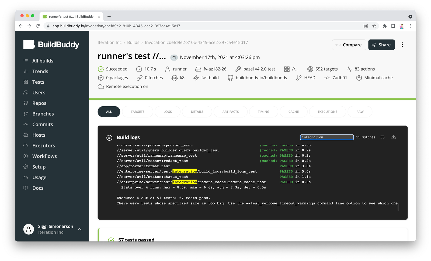Open the browser extensions puzzle icon

pos(385,26)
